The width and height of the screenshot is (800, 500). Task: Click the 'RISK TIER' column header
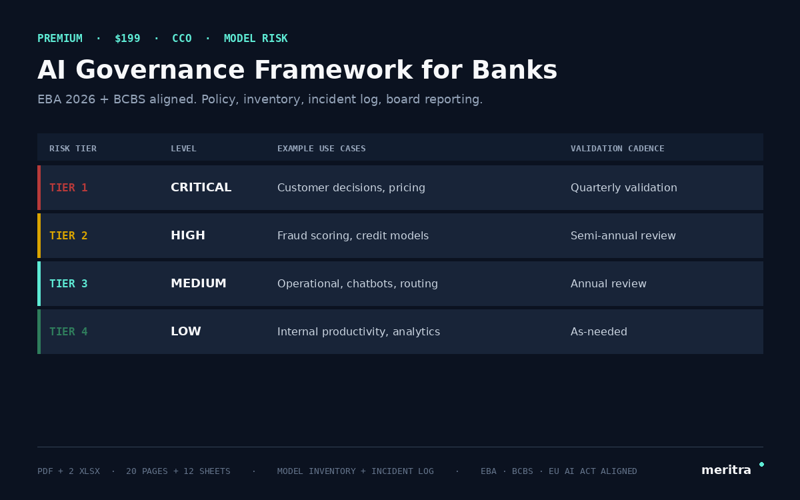coord(73,149)
